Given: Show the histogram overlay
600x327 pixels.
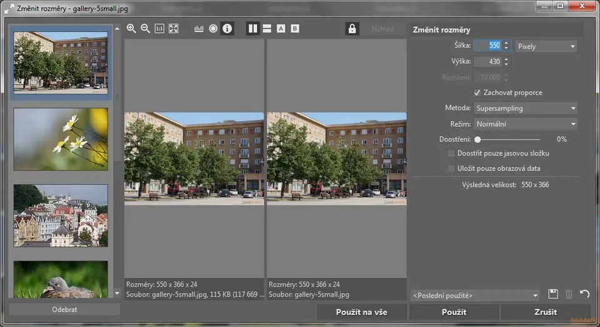Looking at the screenshot, I should tap(199, 29).
